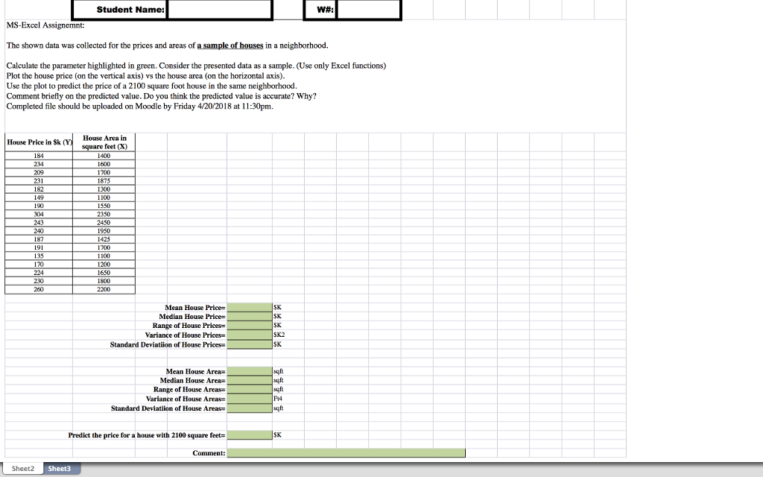Click the empty Student Name entry box
The image size is (763, 477).
[220, 10]
